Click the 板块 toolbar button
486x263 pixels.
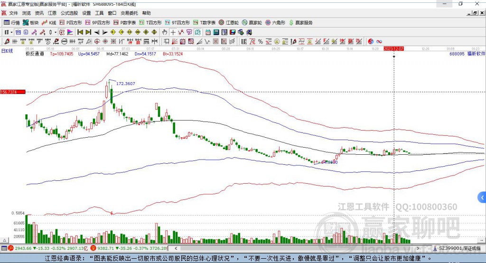31,23
